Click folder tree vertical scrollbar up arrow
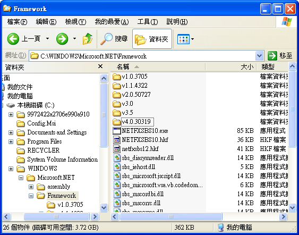Image resolution: width=299 pixels, height=235 pixels. pos(104,78)
